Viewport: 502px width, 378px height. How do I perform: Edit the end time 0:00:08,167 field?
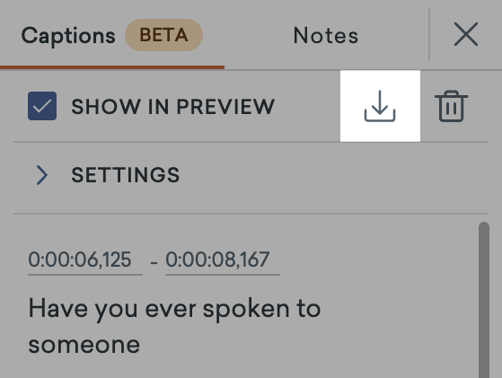223,262
